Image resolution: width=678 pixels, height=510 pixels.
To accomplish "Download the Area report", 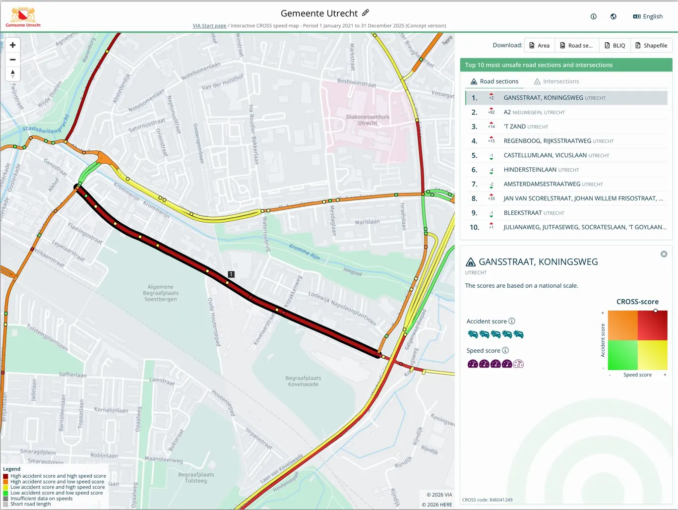I will tap(540, 45).
